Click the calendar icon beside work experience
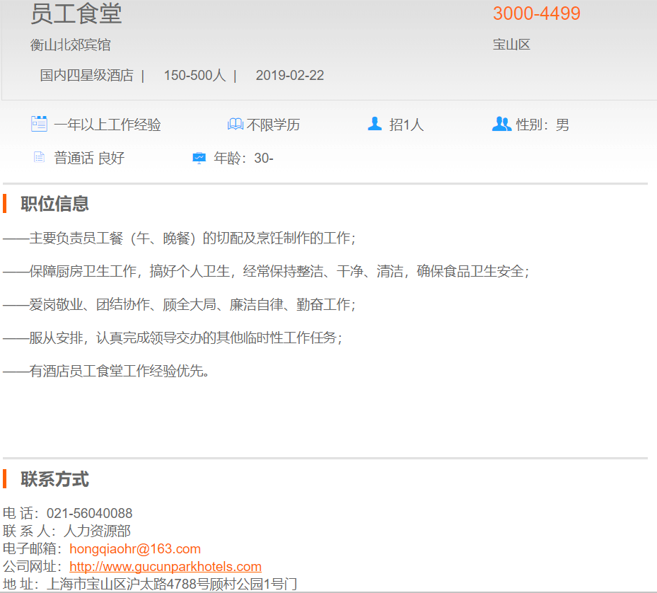Image resolution: width=657 pixels, height=593 pixels. tap(39, 124)
